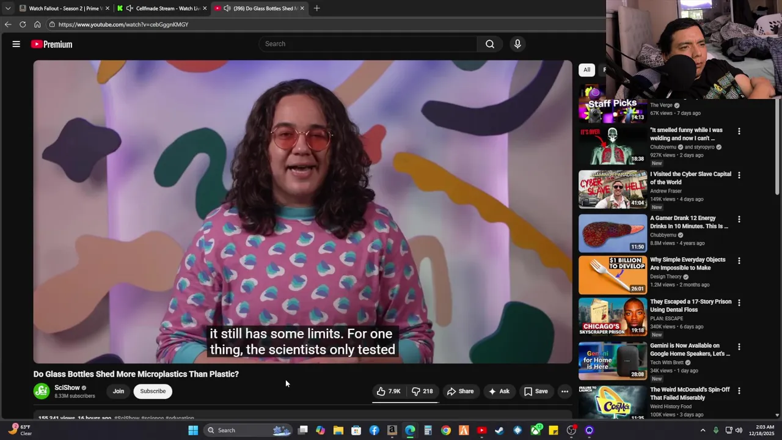This screenshot has width=782, height=440.
Task: Open Staff Picks video thumbnail
Action: coord(613,104)
